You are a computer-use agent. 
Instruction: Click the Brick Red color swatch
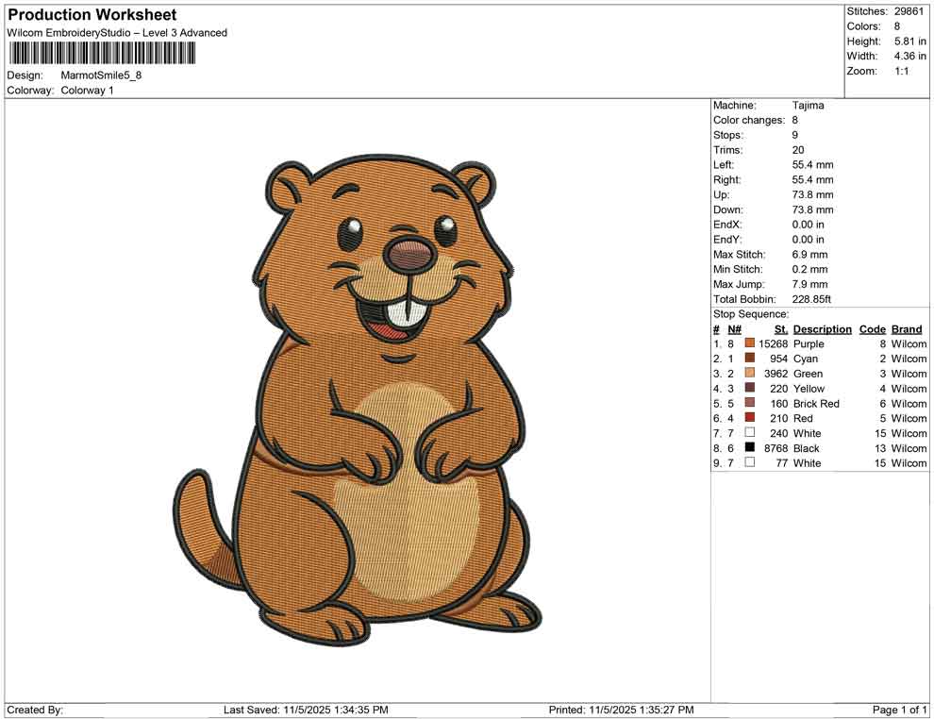(x=749, y=403)
